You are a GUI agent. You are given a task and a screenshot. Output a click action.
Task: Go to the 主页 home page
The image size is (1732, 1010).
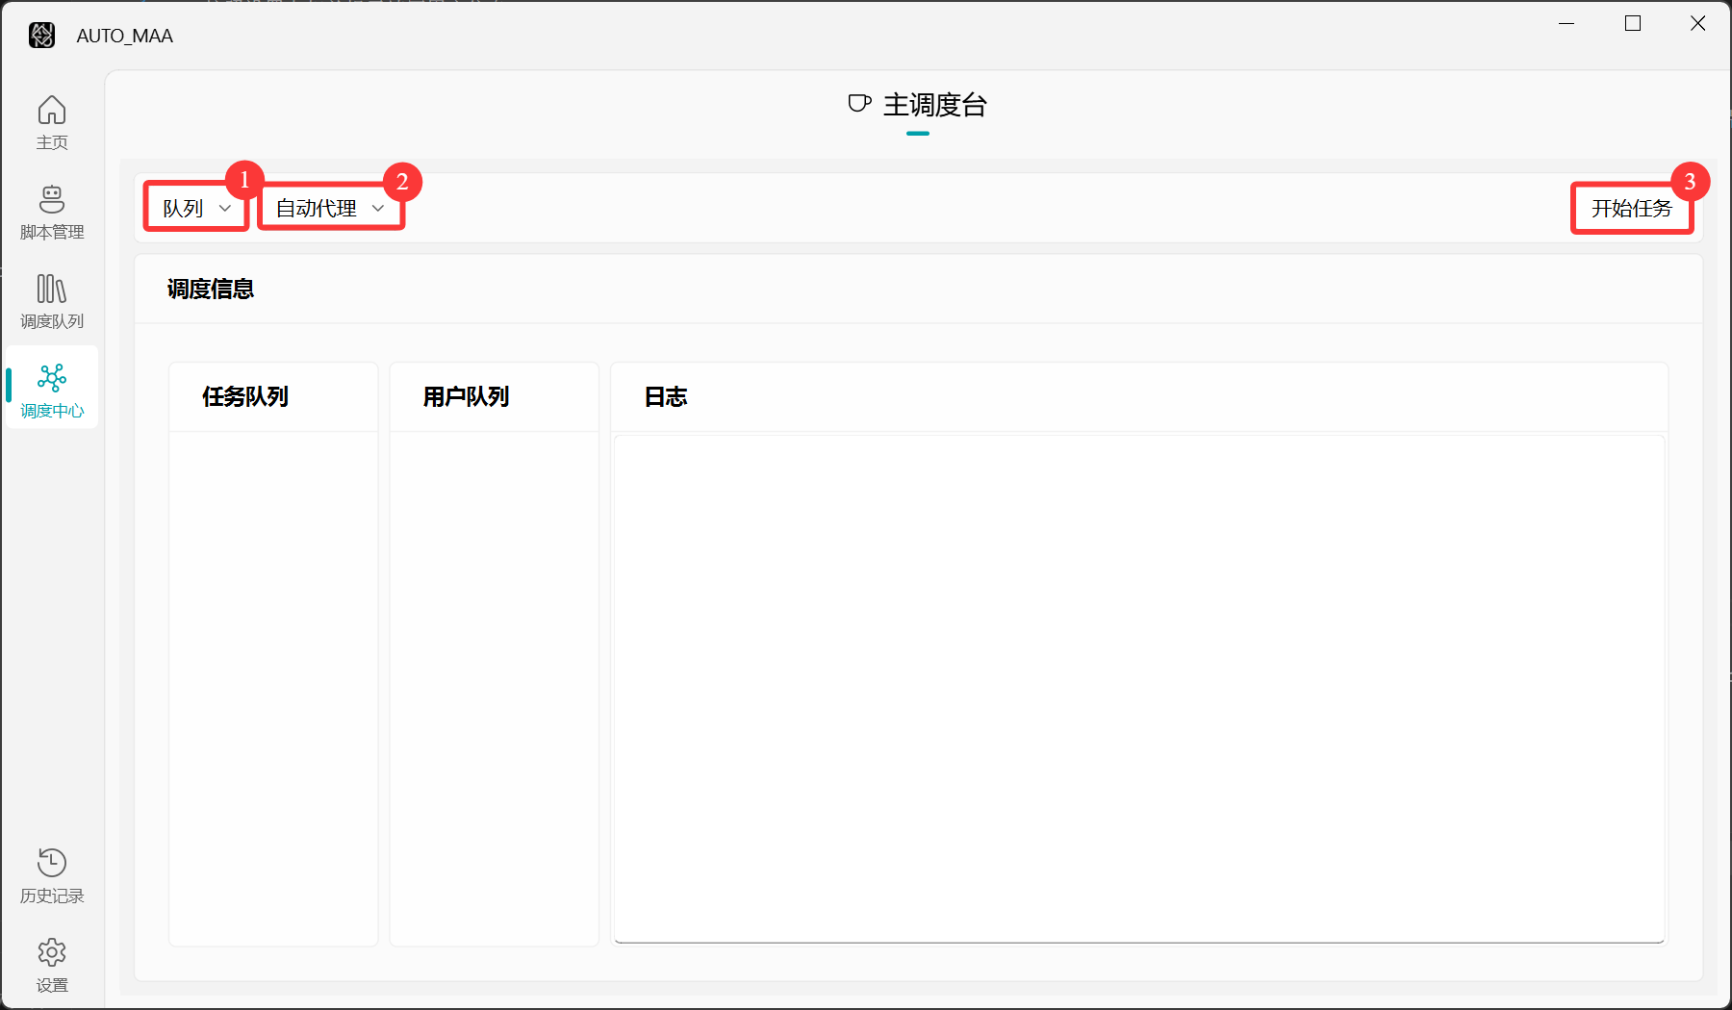(x=52, y=121)
